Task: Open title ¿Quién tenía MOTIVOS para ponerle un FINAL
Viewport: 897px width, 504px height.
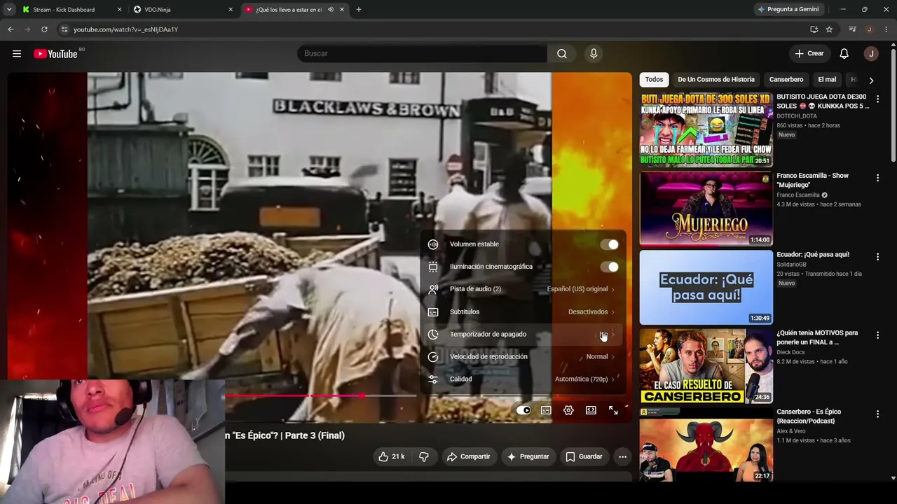Action: pyautogui.click(x=817, y=337)
